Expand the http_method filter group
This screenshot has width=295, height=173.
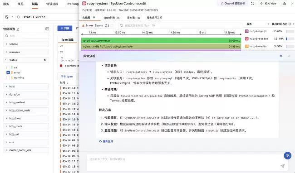coord(26,102)
